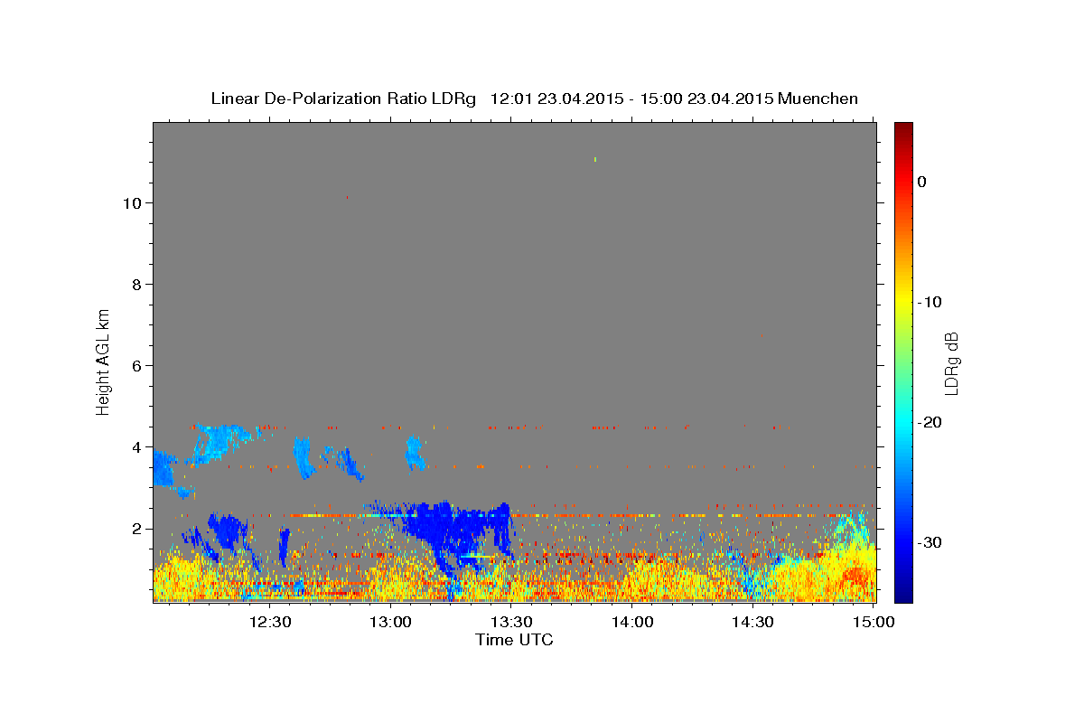
Task: Click the 13:30 time tick label
Action: [x=511, y=622]
